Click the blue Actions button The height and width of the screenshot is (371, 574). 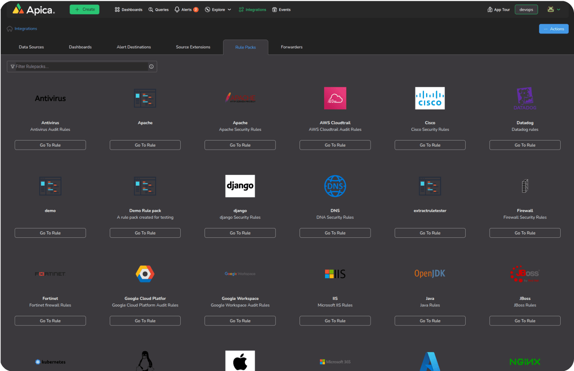point(553,29)
